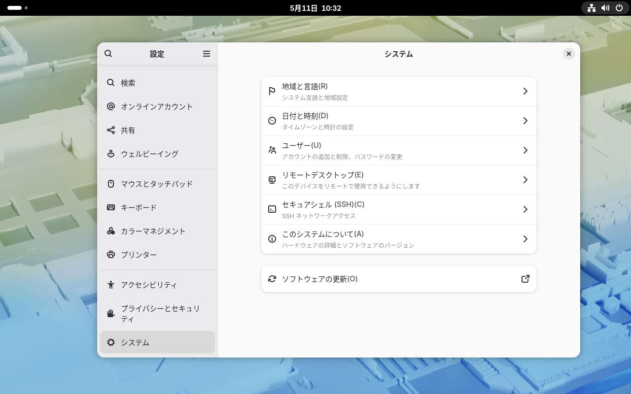This screenshot has height=394, width=631.
Task: Expand 地域と言語 using its chevron arrow
Action: [x=526, y=91]
